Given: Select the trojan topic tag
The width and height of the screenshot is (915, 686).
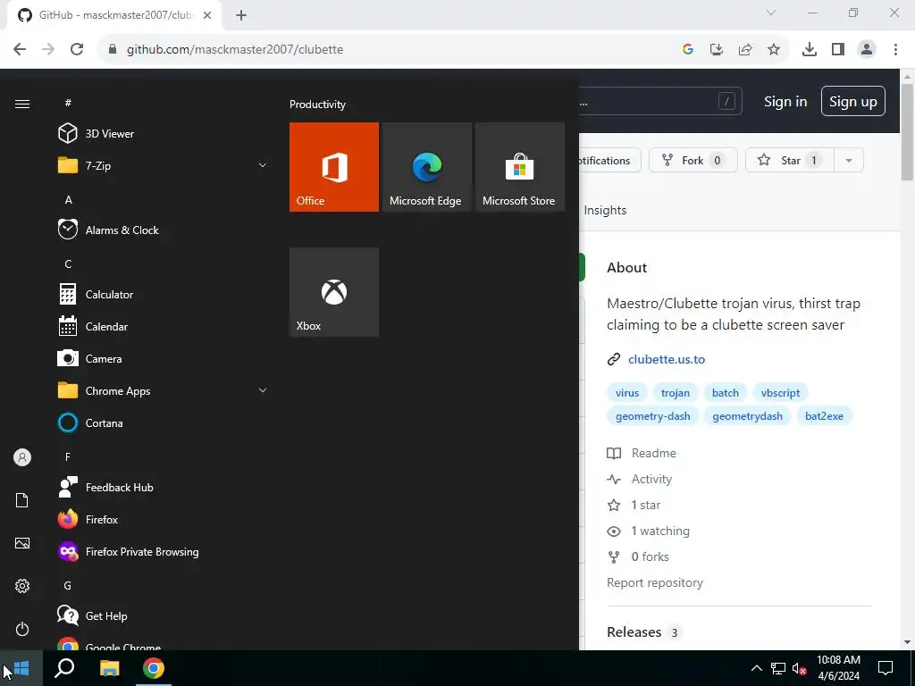Looking at the screenshot, I should (x=676, y=393).
